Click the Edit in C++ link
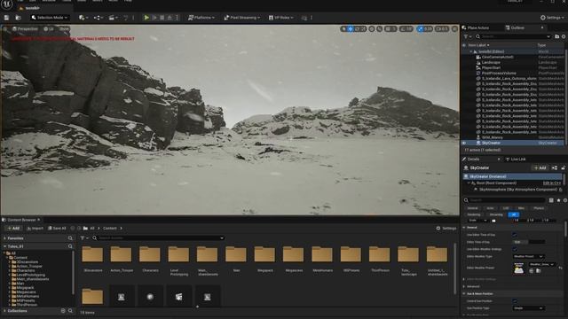568x319 pixels. (x=552, y=183)
